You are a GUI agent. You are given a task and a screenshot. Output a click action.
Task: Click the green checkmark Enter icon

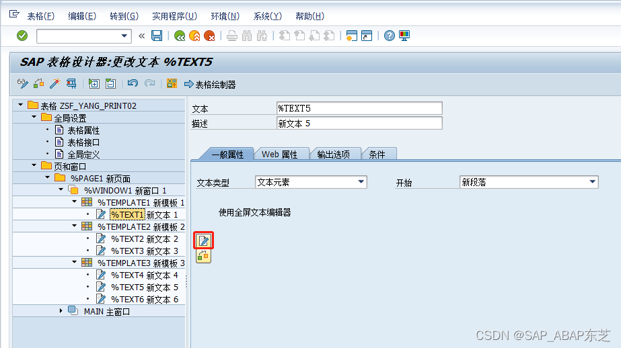pos(22,36)
